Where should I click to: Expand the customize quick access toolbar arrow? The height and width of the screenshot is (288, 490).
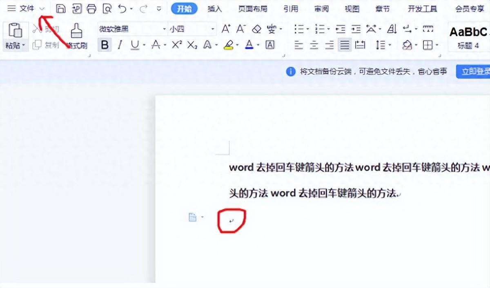159,9
